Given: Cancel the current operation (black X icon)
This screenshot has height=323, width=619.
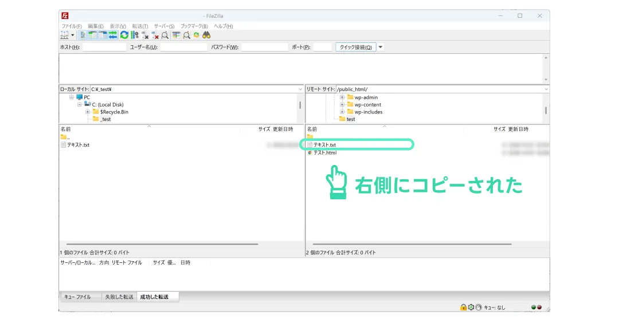Looking at the screenshot, I should coord(145,35).
